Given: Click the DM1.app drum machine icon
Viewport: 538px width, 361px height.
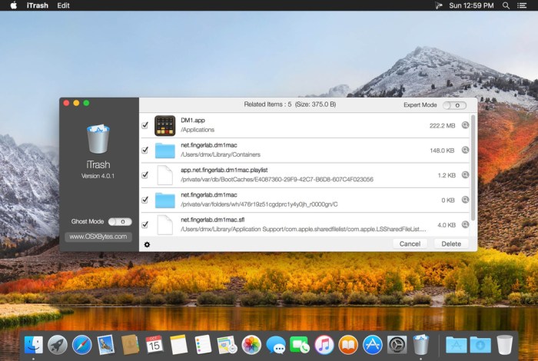Looking at the screenshot, I should coord(164,125).
